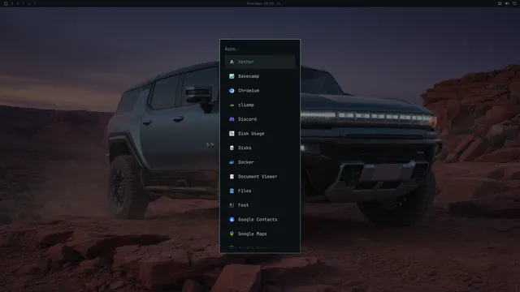Viewport: 520px width, 292px height.
Task: Click the Discord icon
Action: (232, 119)
